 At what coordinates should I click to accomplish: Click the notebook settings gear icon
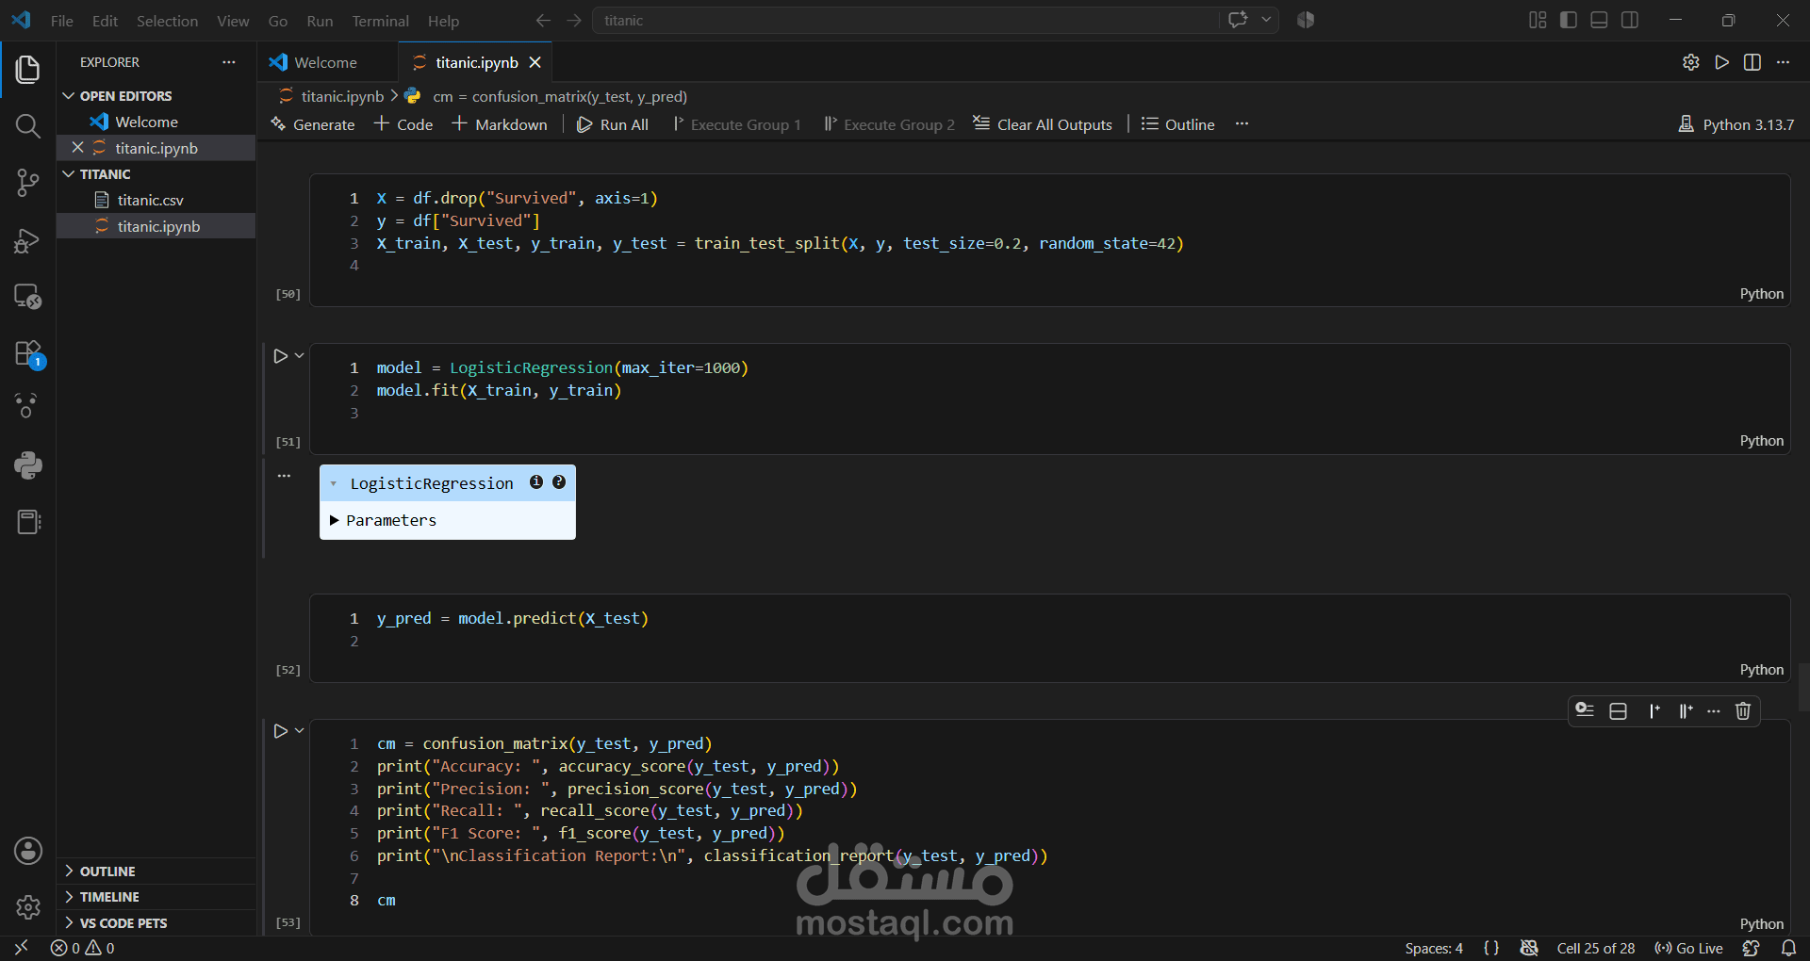[x=1691, y=62]
